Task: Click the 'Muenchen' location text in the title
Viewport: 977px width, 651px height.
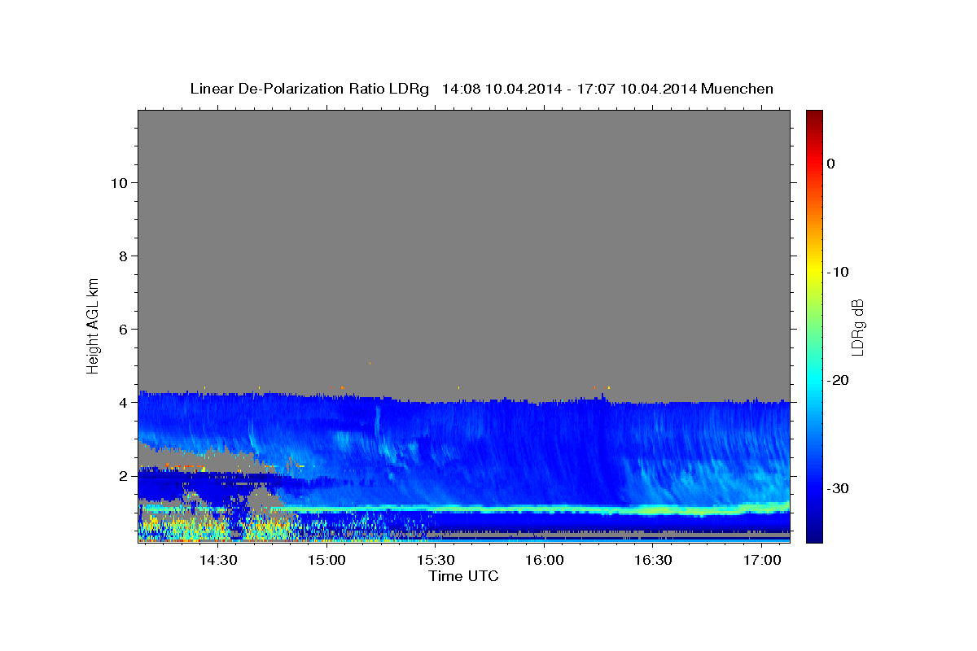Action: 738,89
